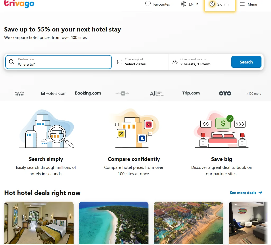Screen dimensions: 271x245
Task: Open the Menu item
Action: click(252, 4)
